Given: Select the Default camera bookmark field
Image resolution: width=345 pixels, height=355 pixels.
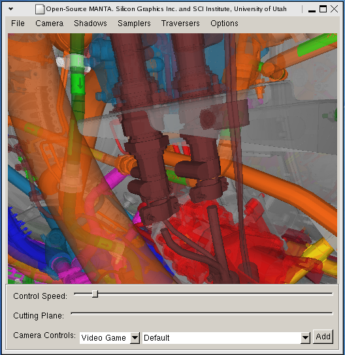Looking at the screenshot, I should tap(222, 338).
